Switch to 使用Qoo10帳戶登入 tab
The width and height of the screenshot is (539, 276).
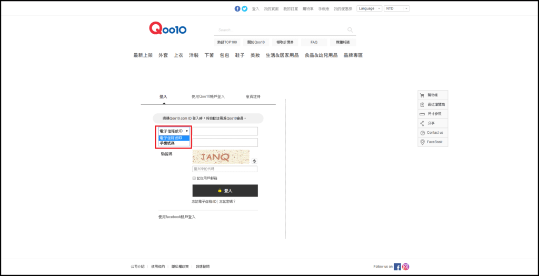tap(208, 97)
